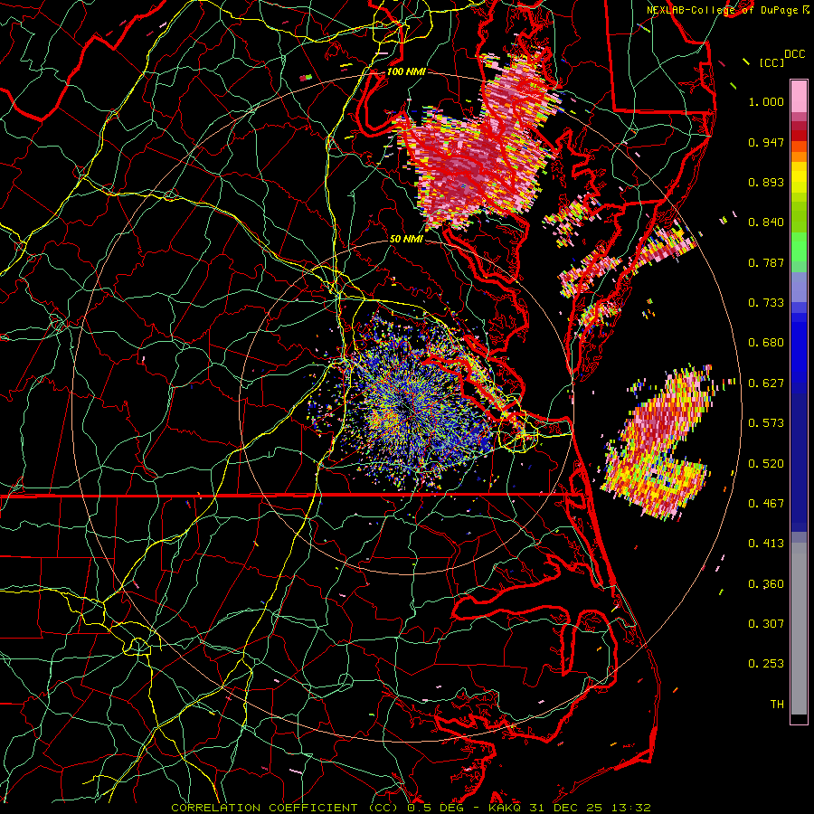This screenshot has height=814, width=814.
Task: Click the 0.680 legend value
Action: [x=766, y=343]
